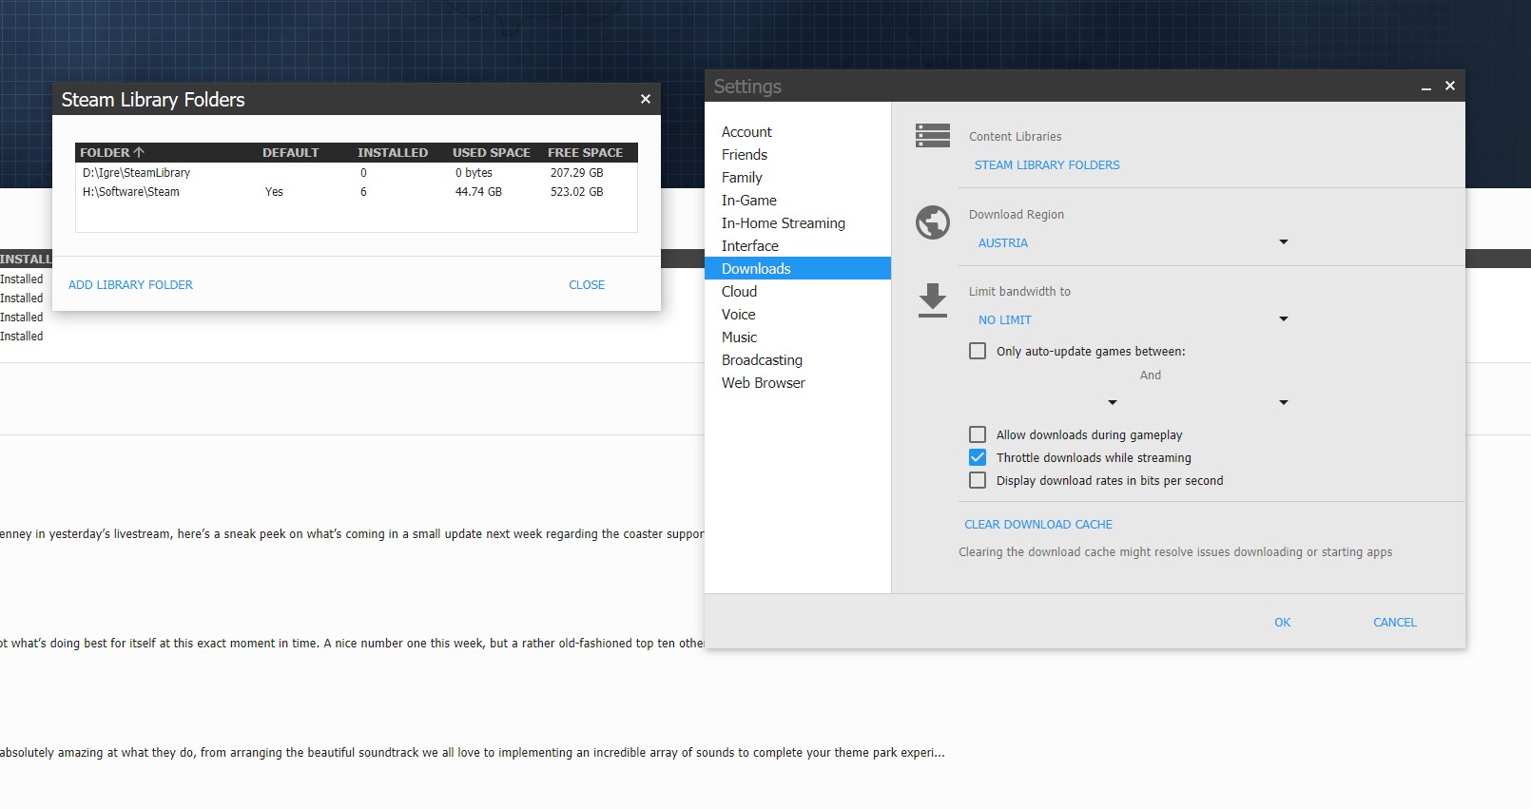Select the H:\Software\Steam folder row
This screenshot has width=1531, height=809.
pyautogui.click(x=356, y=192)
